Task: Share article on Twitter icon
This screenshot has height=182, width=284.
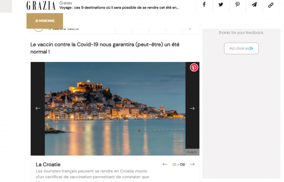Action: tap(221, 5)
